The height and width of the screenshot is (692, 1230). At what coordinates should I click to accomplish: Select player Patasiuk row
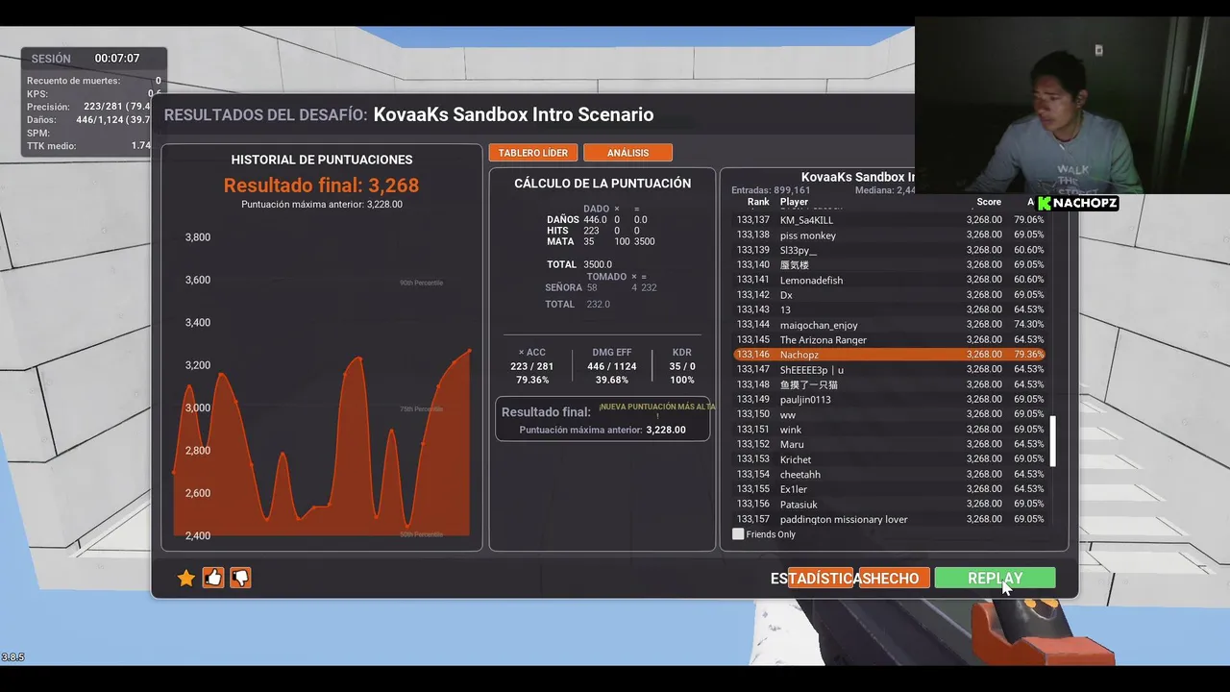[889, 504]
